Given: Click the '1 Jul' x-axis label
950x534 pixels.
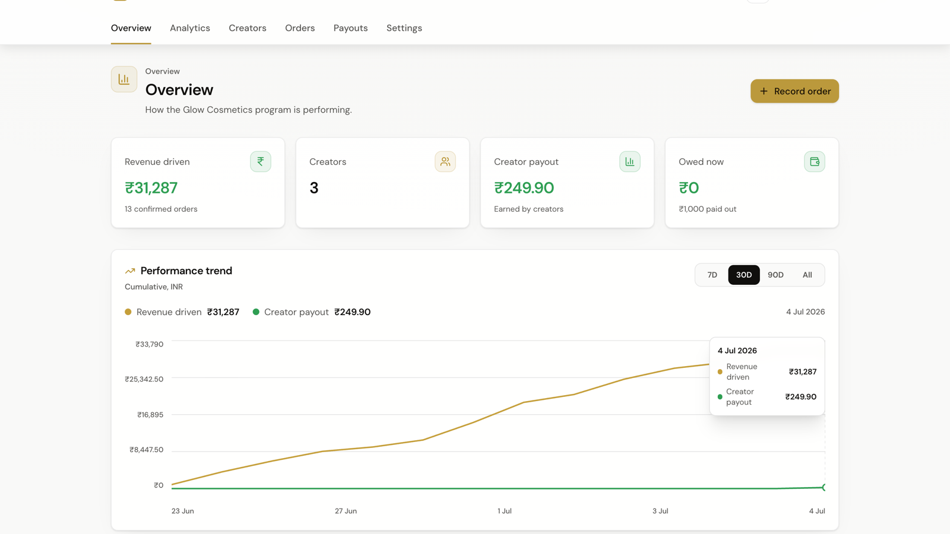Looking at the screenshot, I should coord(505,511).
